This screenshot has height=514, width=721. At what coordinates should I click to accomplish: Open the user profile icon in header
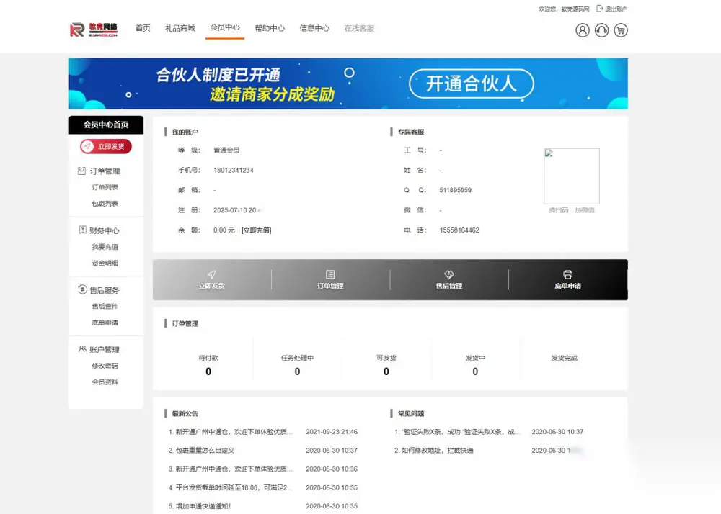tap(582, 30)
